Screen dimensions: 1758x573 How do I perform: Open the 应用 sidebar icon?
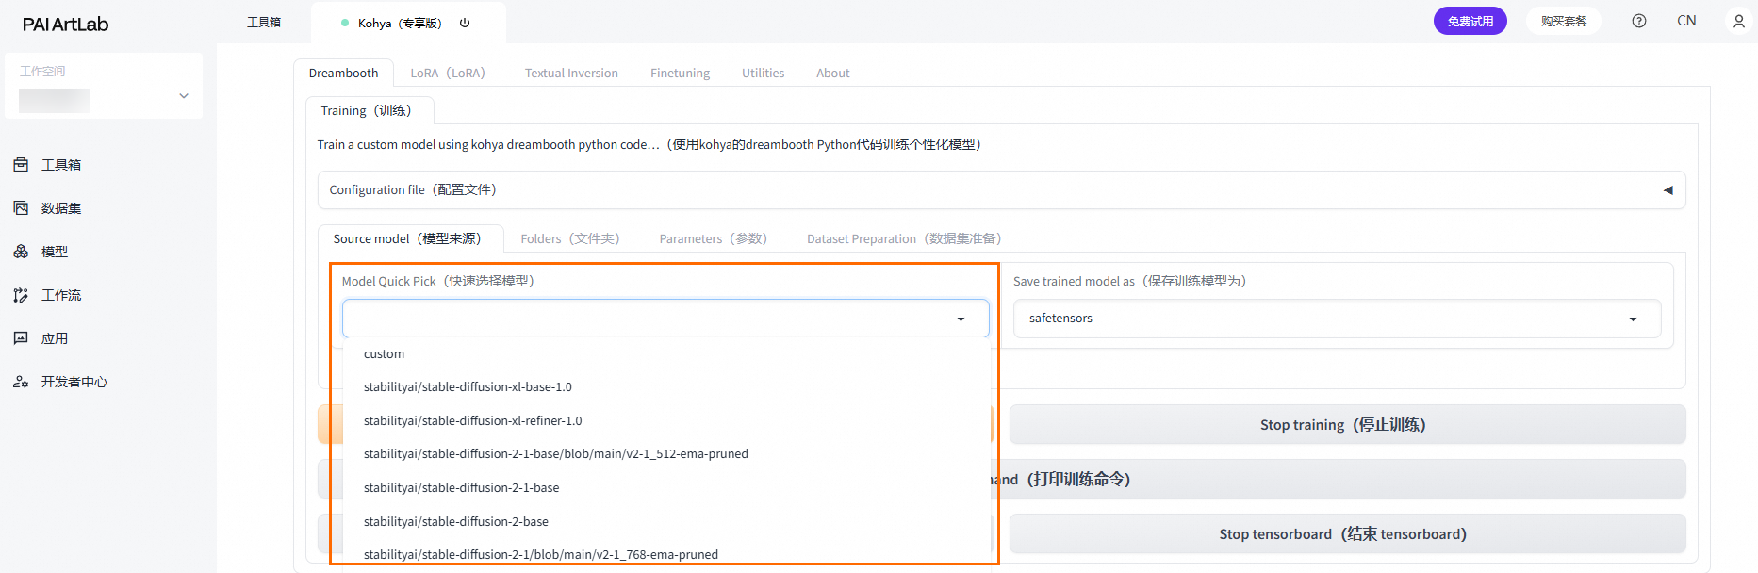point(21,338)
